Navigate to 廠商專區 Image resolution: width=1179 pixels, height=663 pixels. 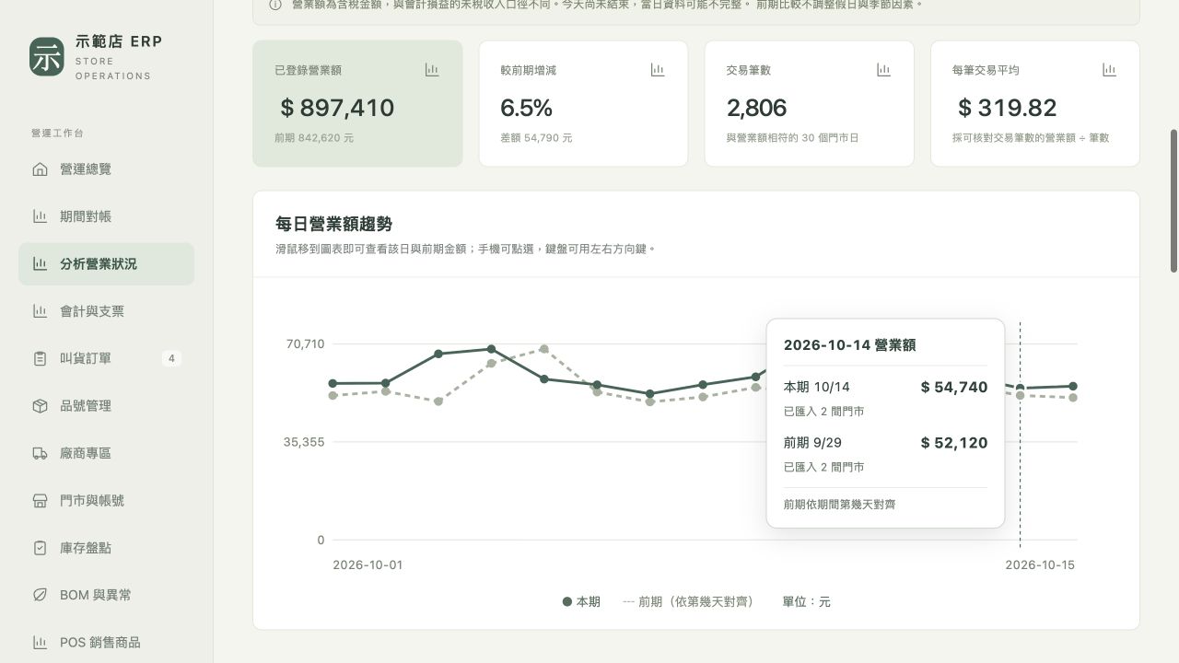(106, 453)
